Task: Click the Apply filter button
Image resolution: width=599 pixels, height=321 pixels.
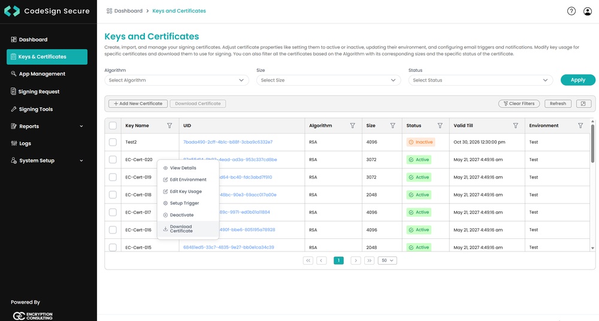Action: 577,80
